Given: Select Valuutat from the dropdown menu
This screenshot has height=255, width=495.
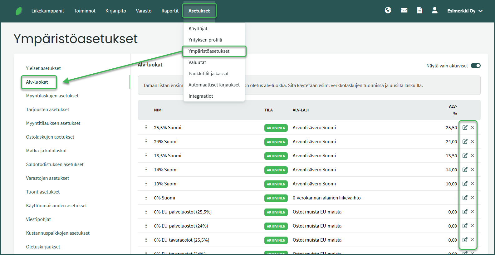Looking at the screenshot, I should click(197, 62).
